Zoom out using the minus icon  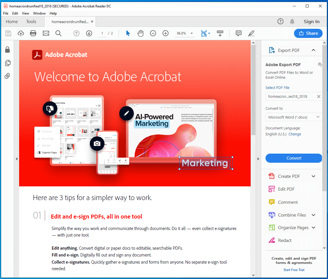click(153, 33)
